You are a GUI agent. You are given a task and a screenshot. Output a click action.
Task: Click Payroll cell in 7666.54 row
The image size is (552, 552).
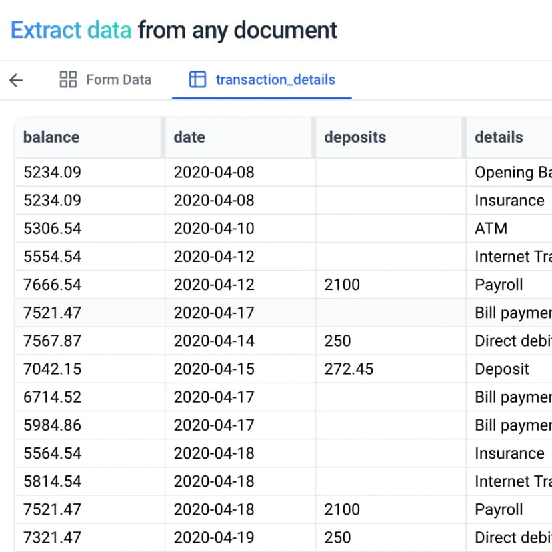tap(509, 285)
